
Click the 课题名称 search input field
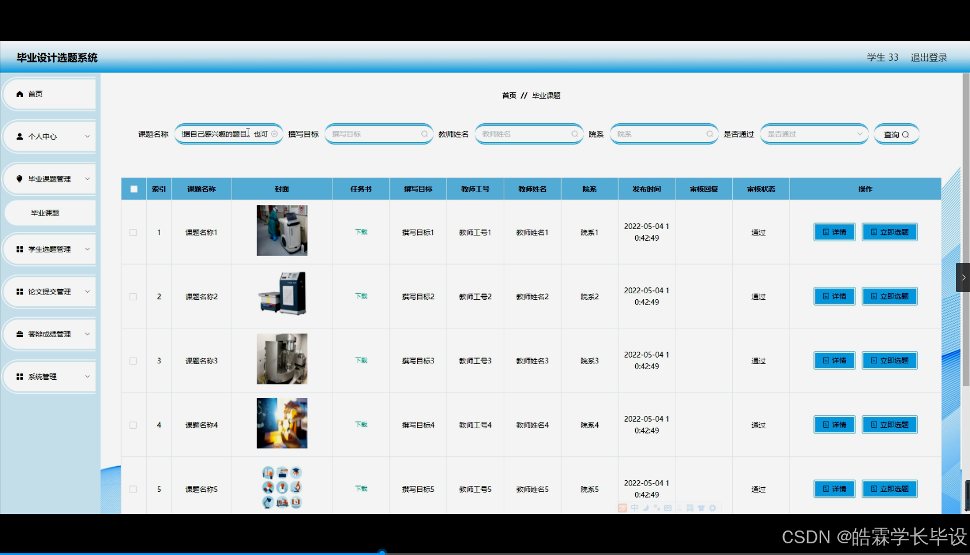click(x=228, y=134)
